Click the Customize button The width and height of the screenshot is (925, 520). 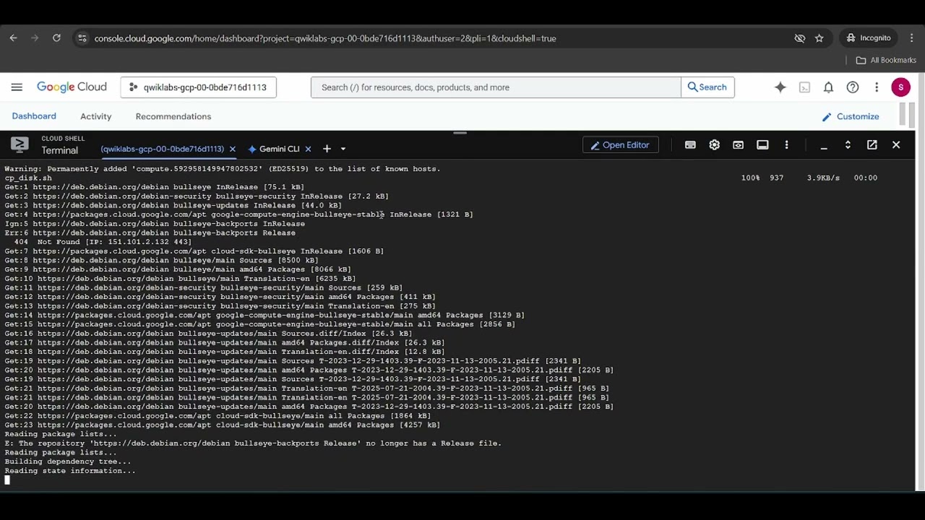click(x=851, y=116)
